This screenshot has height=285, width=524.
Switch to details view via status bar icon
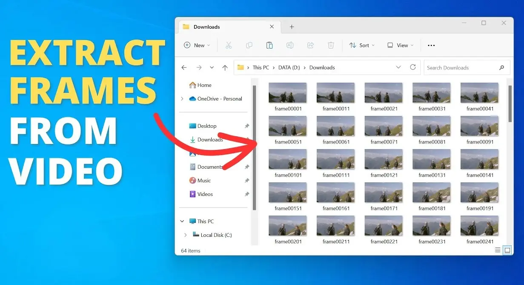coord(497,250)
